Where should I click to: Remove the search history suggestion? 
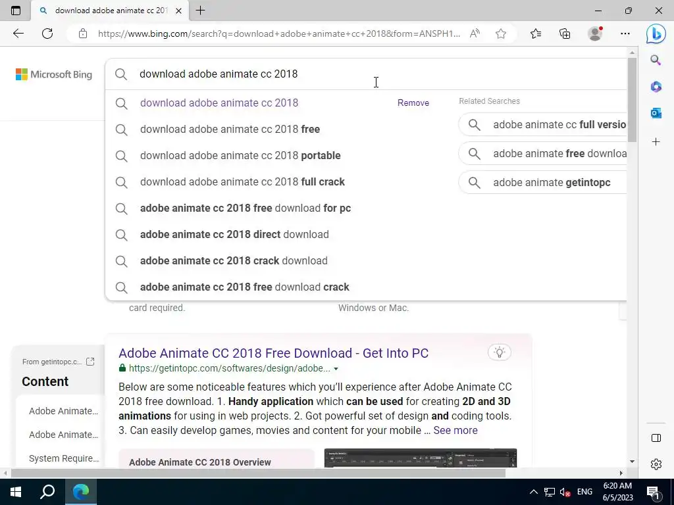tap(413, 103)
